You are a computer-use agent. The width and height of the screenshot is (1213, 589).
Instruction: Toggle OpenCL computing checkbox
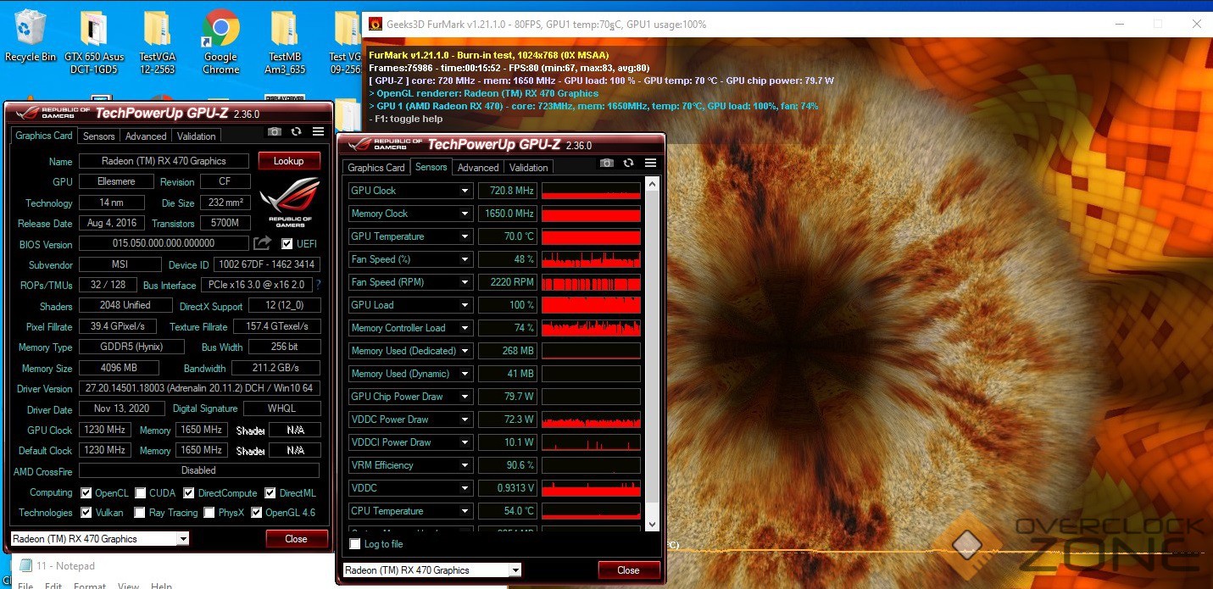[86, 493]
